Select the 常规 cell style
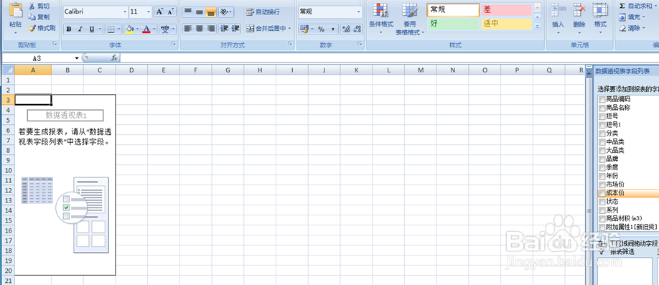Screen dimensions: 659x285 [453, 10]
